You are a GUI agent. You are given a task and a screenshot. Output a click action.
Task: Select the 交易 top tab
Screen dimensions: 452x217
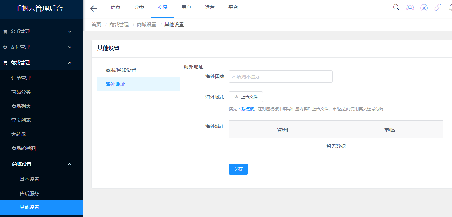[163, 7]
